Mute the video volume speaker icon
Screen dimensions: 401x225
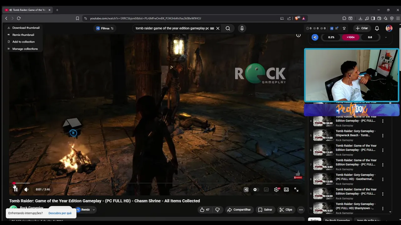[26, 189]
